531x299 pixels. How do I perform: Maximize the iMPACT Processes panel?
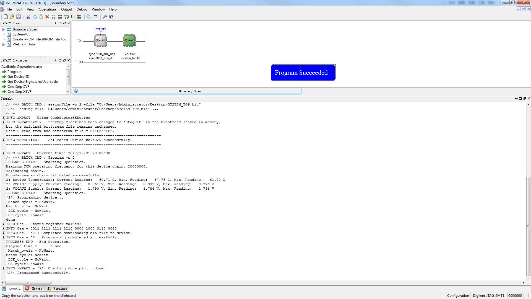[x=60, y=60]
